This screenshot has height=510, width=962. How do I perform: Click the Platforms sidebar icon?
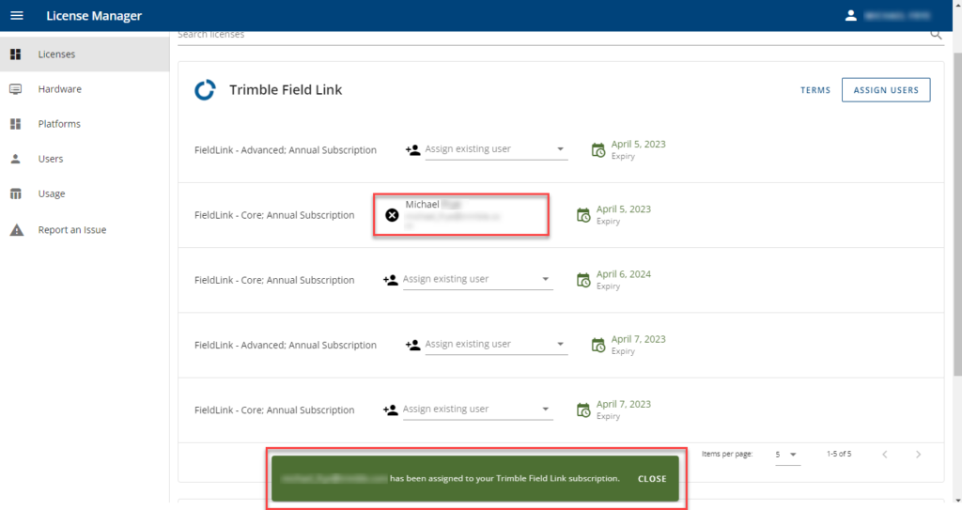[16, 124]
